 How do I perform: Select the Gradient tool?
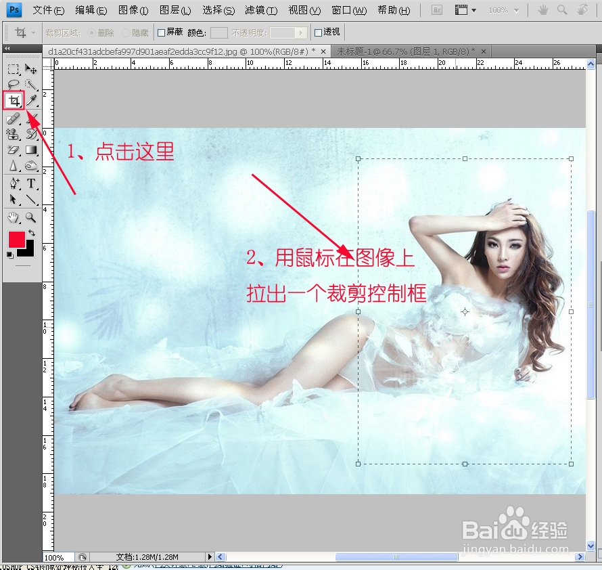pyautogui.click(x=32, y=148)
